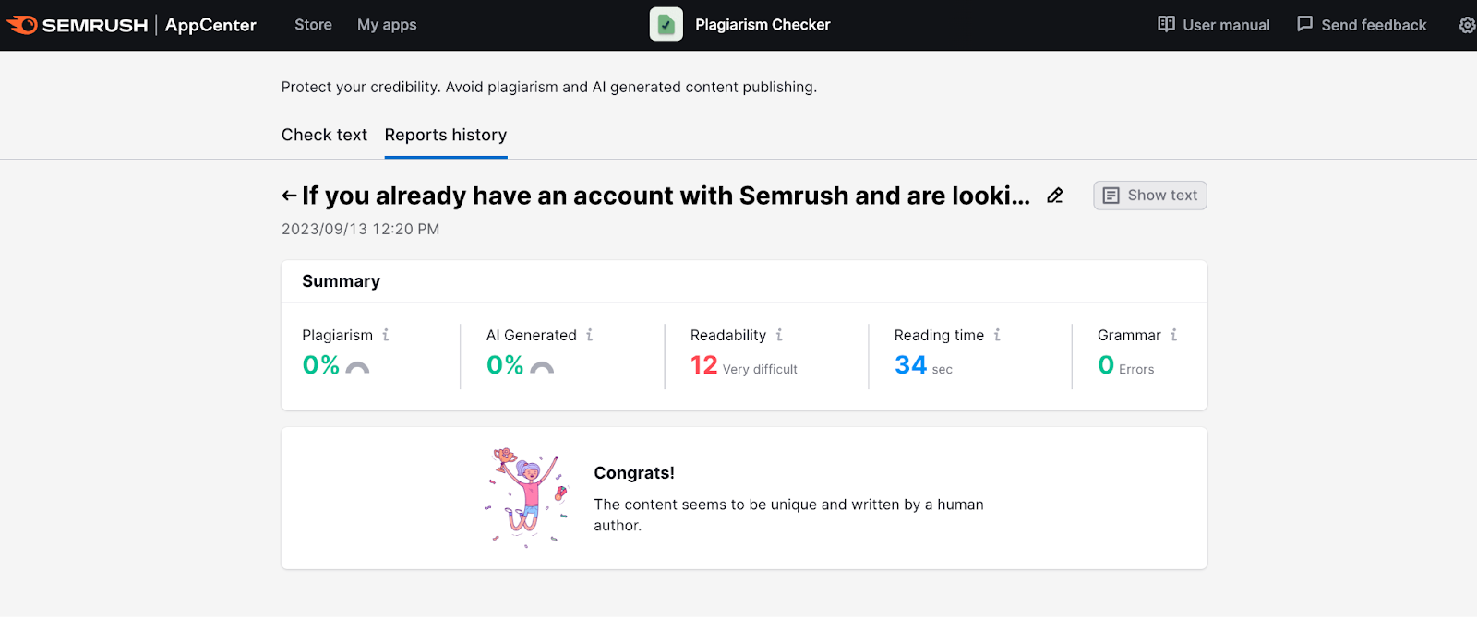Viewport: 1477px width, 618px height.
Task: Click the Plagiarism Checker app icon
Action: [666, 25]
